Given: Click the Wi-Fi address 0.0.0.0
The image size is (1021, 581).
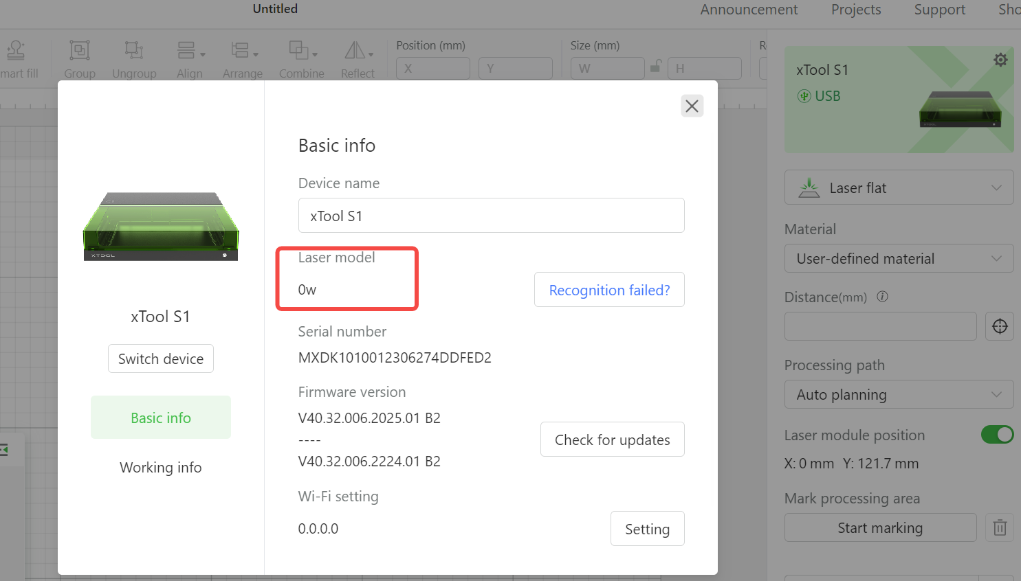Looking at the screenshot, I should click(x=318, y=529).
